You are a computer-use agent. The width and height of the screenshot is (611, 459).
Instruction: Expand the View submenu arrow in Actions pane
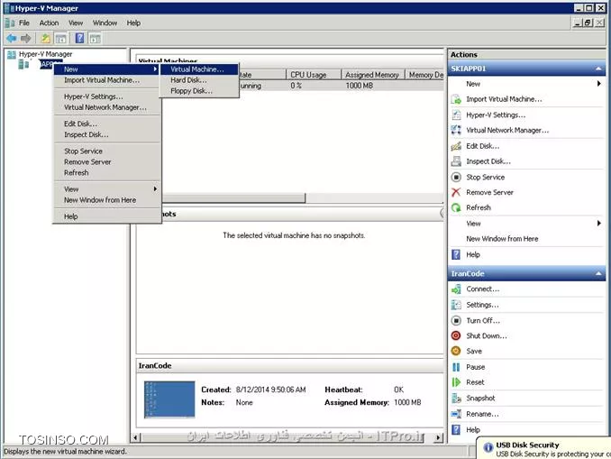[599, 223]
